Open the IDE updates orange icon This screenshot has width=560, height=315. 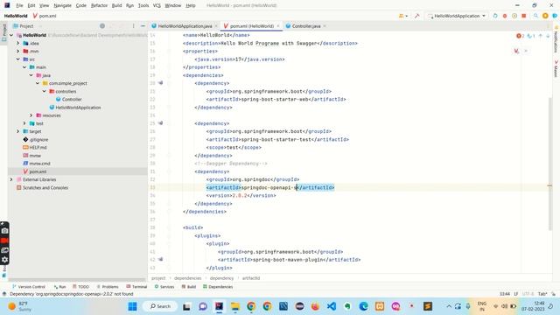pos(545,16)
